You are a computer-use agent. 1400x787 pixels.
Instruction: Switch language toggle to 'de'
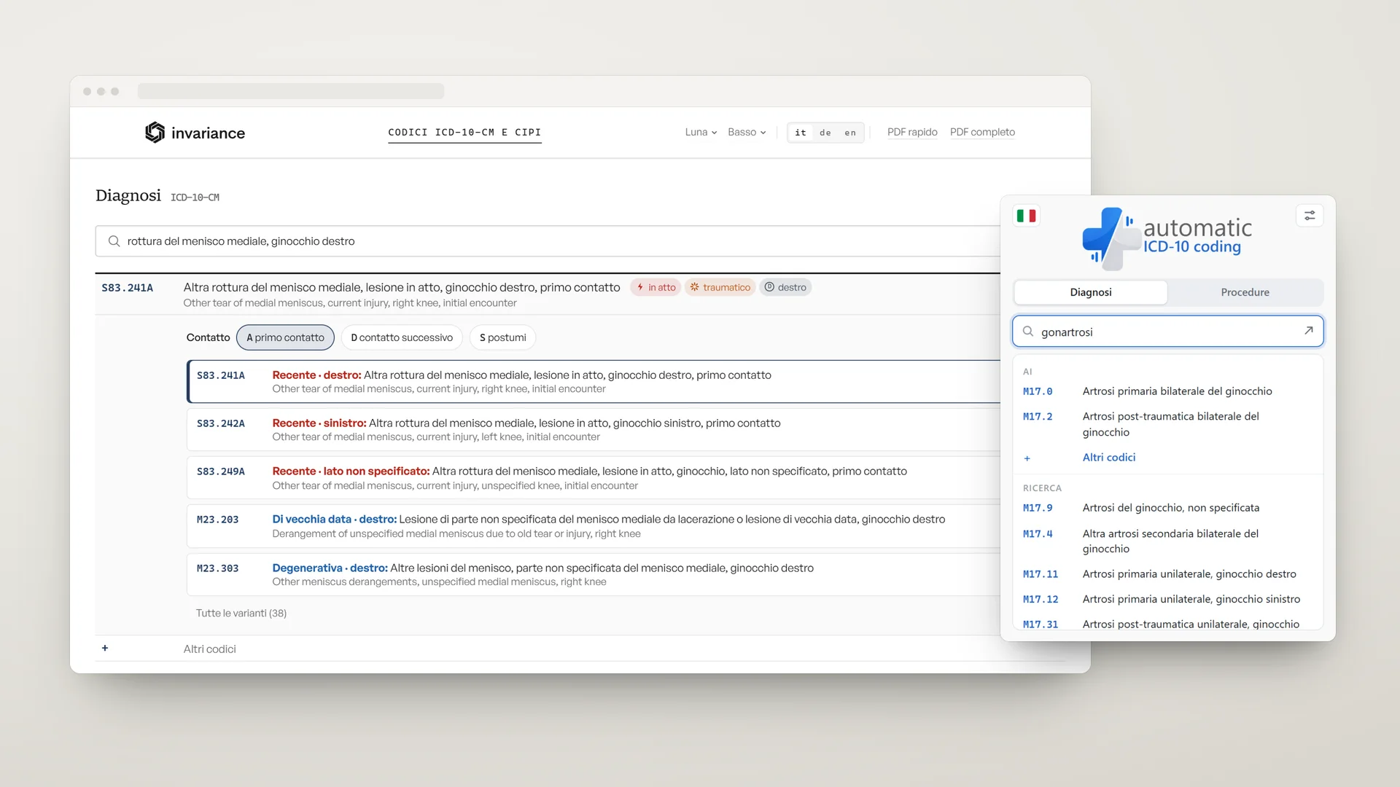[x=825, y=133]
